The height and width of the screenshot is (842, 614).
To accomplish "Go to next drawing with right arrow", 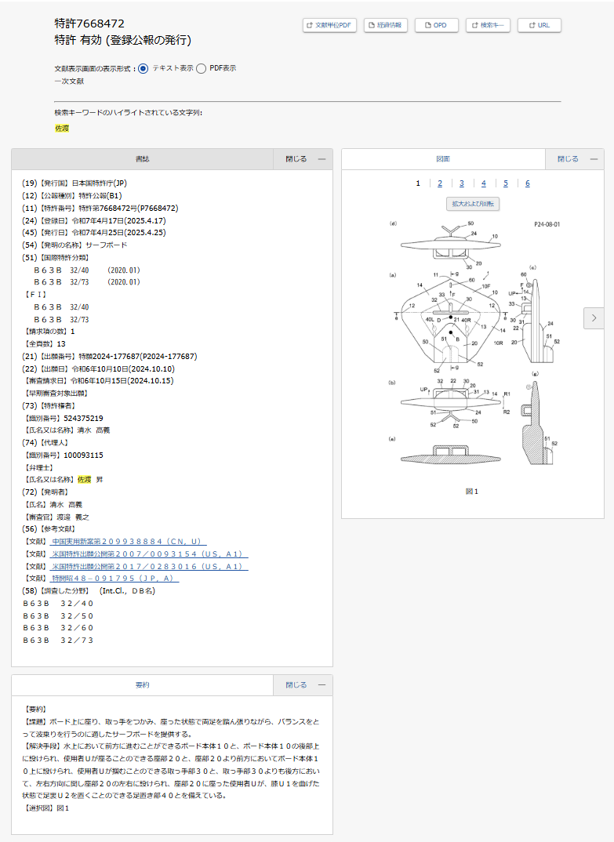I will click(x=594, y=318).
